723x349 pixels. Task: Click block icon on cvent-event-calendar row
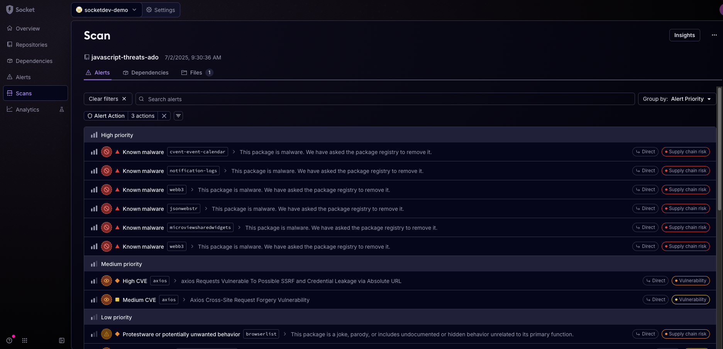pyautogui.click(x=107, y=152)
